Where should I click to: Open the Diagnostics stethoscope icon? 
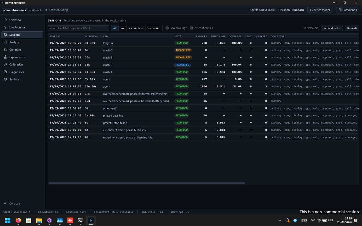point(5,72)
